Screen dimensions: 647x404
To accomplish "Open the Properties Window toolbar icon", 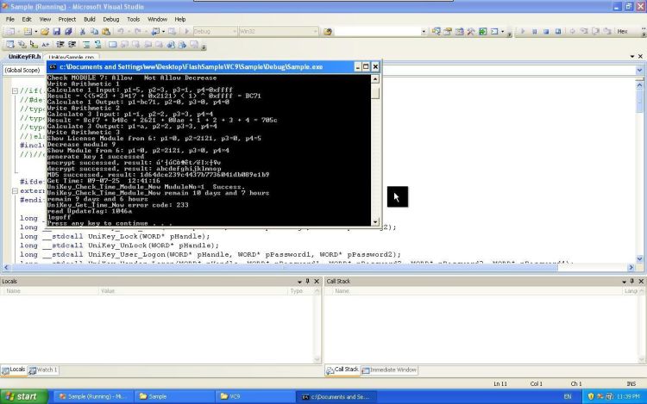I will coord(448,31).
